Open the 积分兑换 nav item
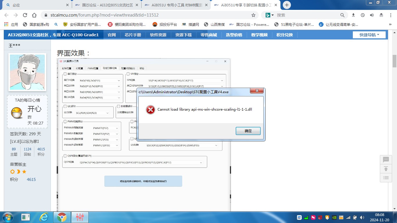The height and width of the screenshot is (223, 397). (x=285, y=35)
